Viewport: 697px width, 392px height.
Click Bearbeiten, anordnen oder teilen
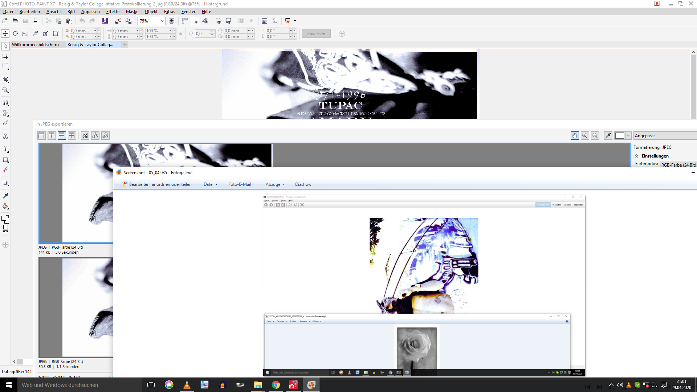(x=157, y=184)
